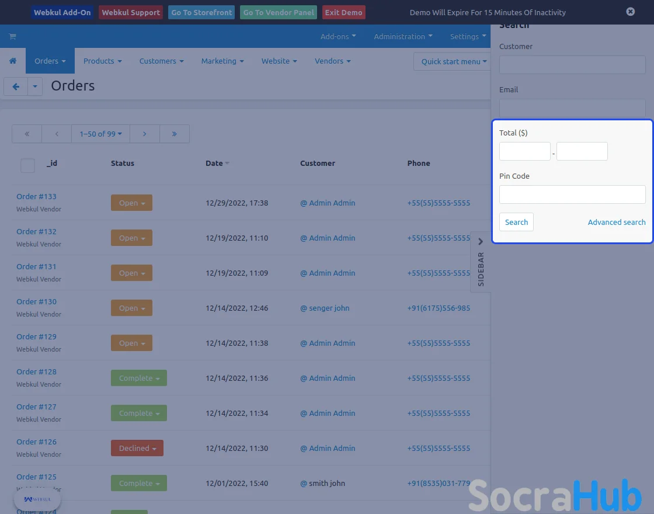Focus the Pin Code input field
The height and width of the screenshot is (514, 654).
tap(572, 195)
